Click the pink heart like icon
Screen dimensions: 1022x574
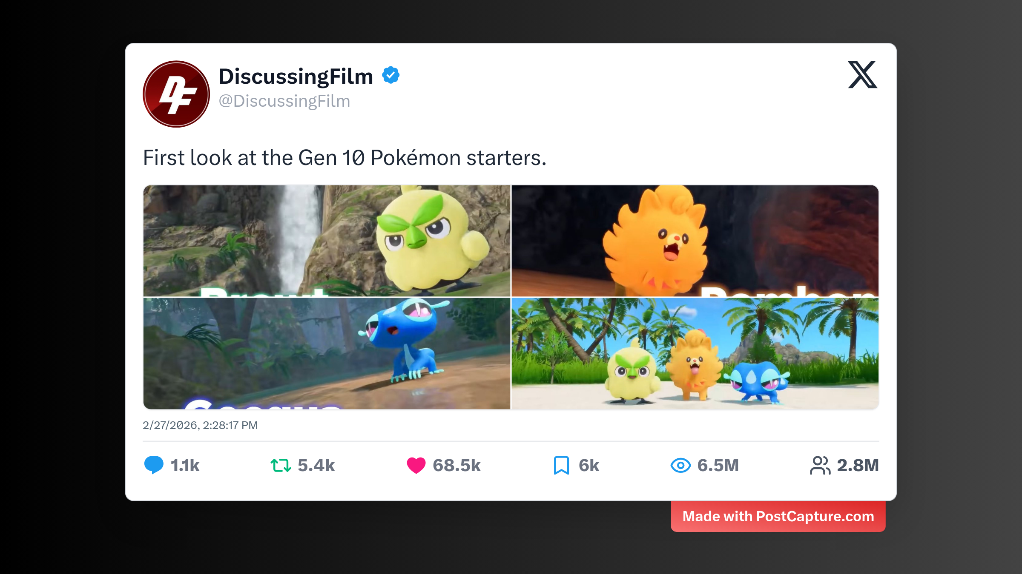point(416,465)
